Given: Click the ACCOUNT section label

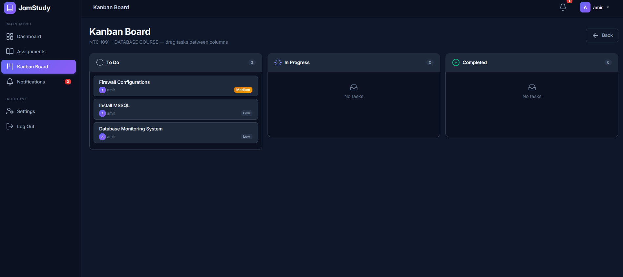Looking at the screenshot, I should 17,99.
